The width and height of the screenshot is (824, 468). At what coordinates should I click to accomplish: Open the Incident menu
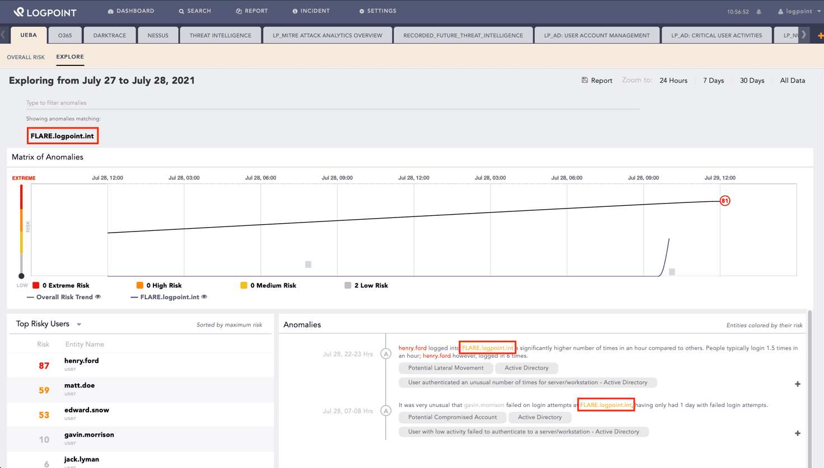click(311, 11)
